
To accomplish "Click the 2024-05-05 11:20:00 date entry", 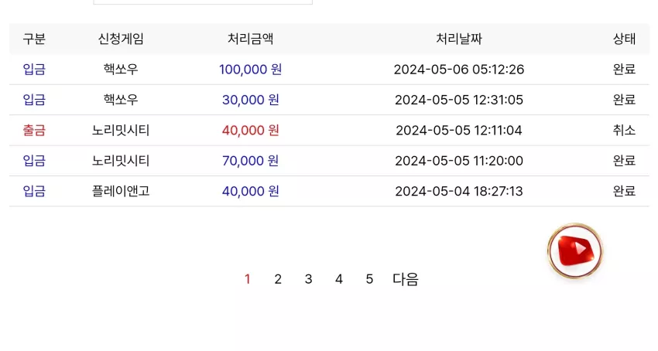I will tap(459, 161).
